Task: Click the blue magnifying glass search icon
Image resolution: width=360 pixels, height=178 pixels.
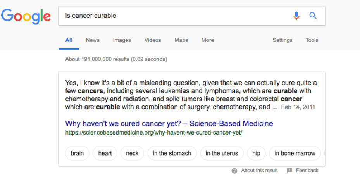Action: pos(313,16)
